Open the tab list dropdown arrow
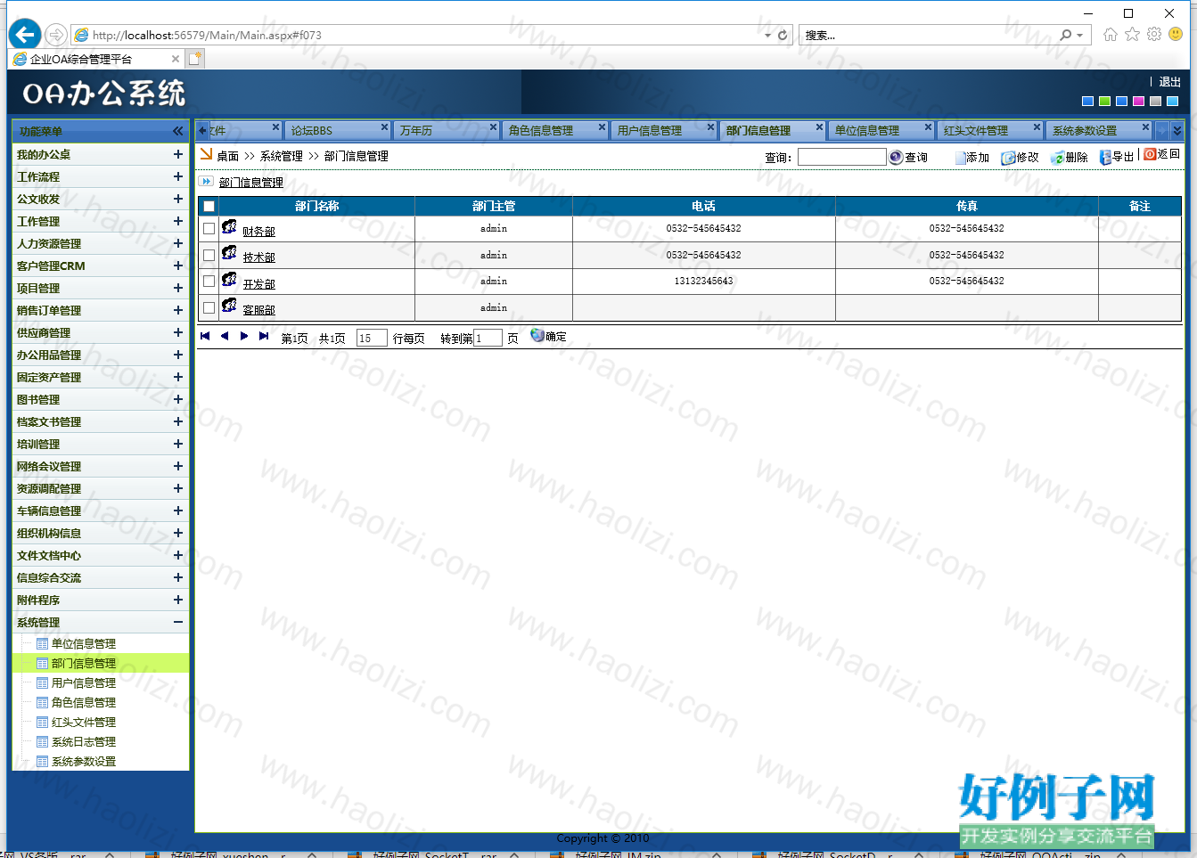This screenshot has height=858, width=1197. [x=1177, y=130]
